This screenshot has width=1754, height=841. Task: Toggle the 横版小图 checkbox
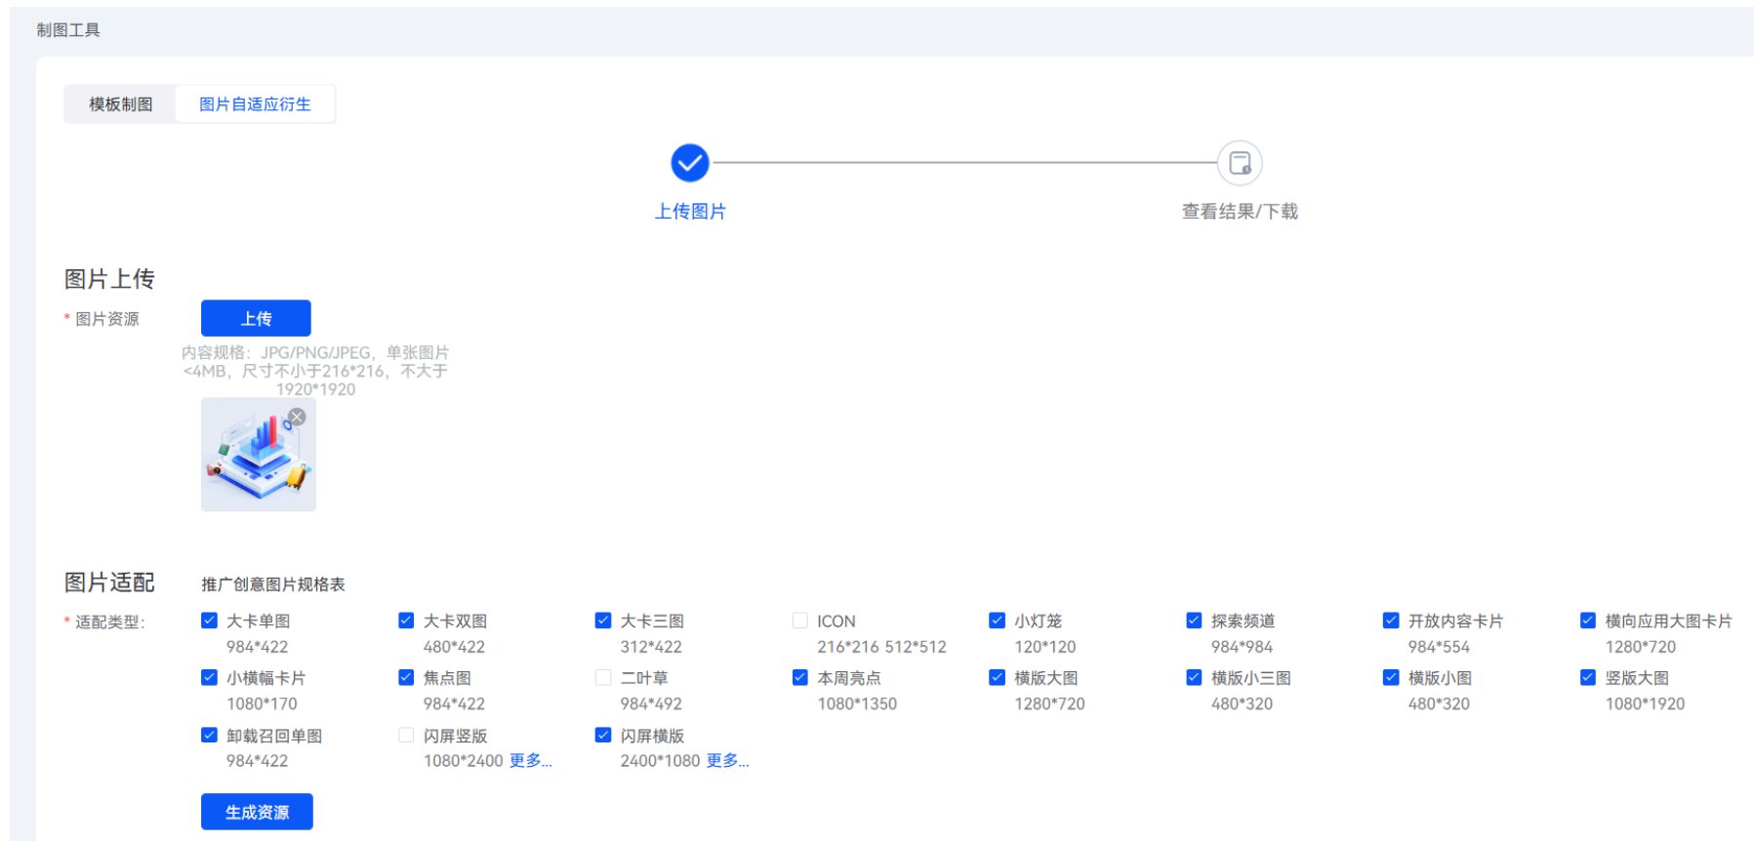(1391, 677)
